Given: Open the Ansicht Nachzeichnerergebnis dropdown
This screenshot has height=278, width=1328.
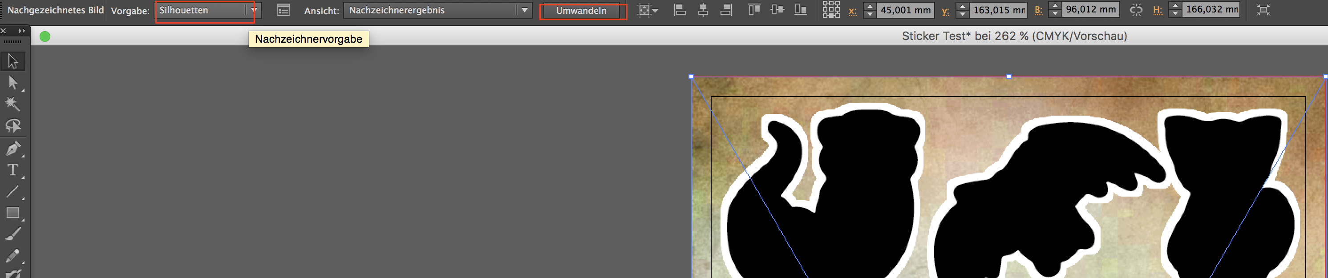Looking at the screenshot, I should 437,10.
